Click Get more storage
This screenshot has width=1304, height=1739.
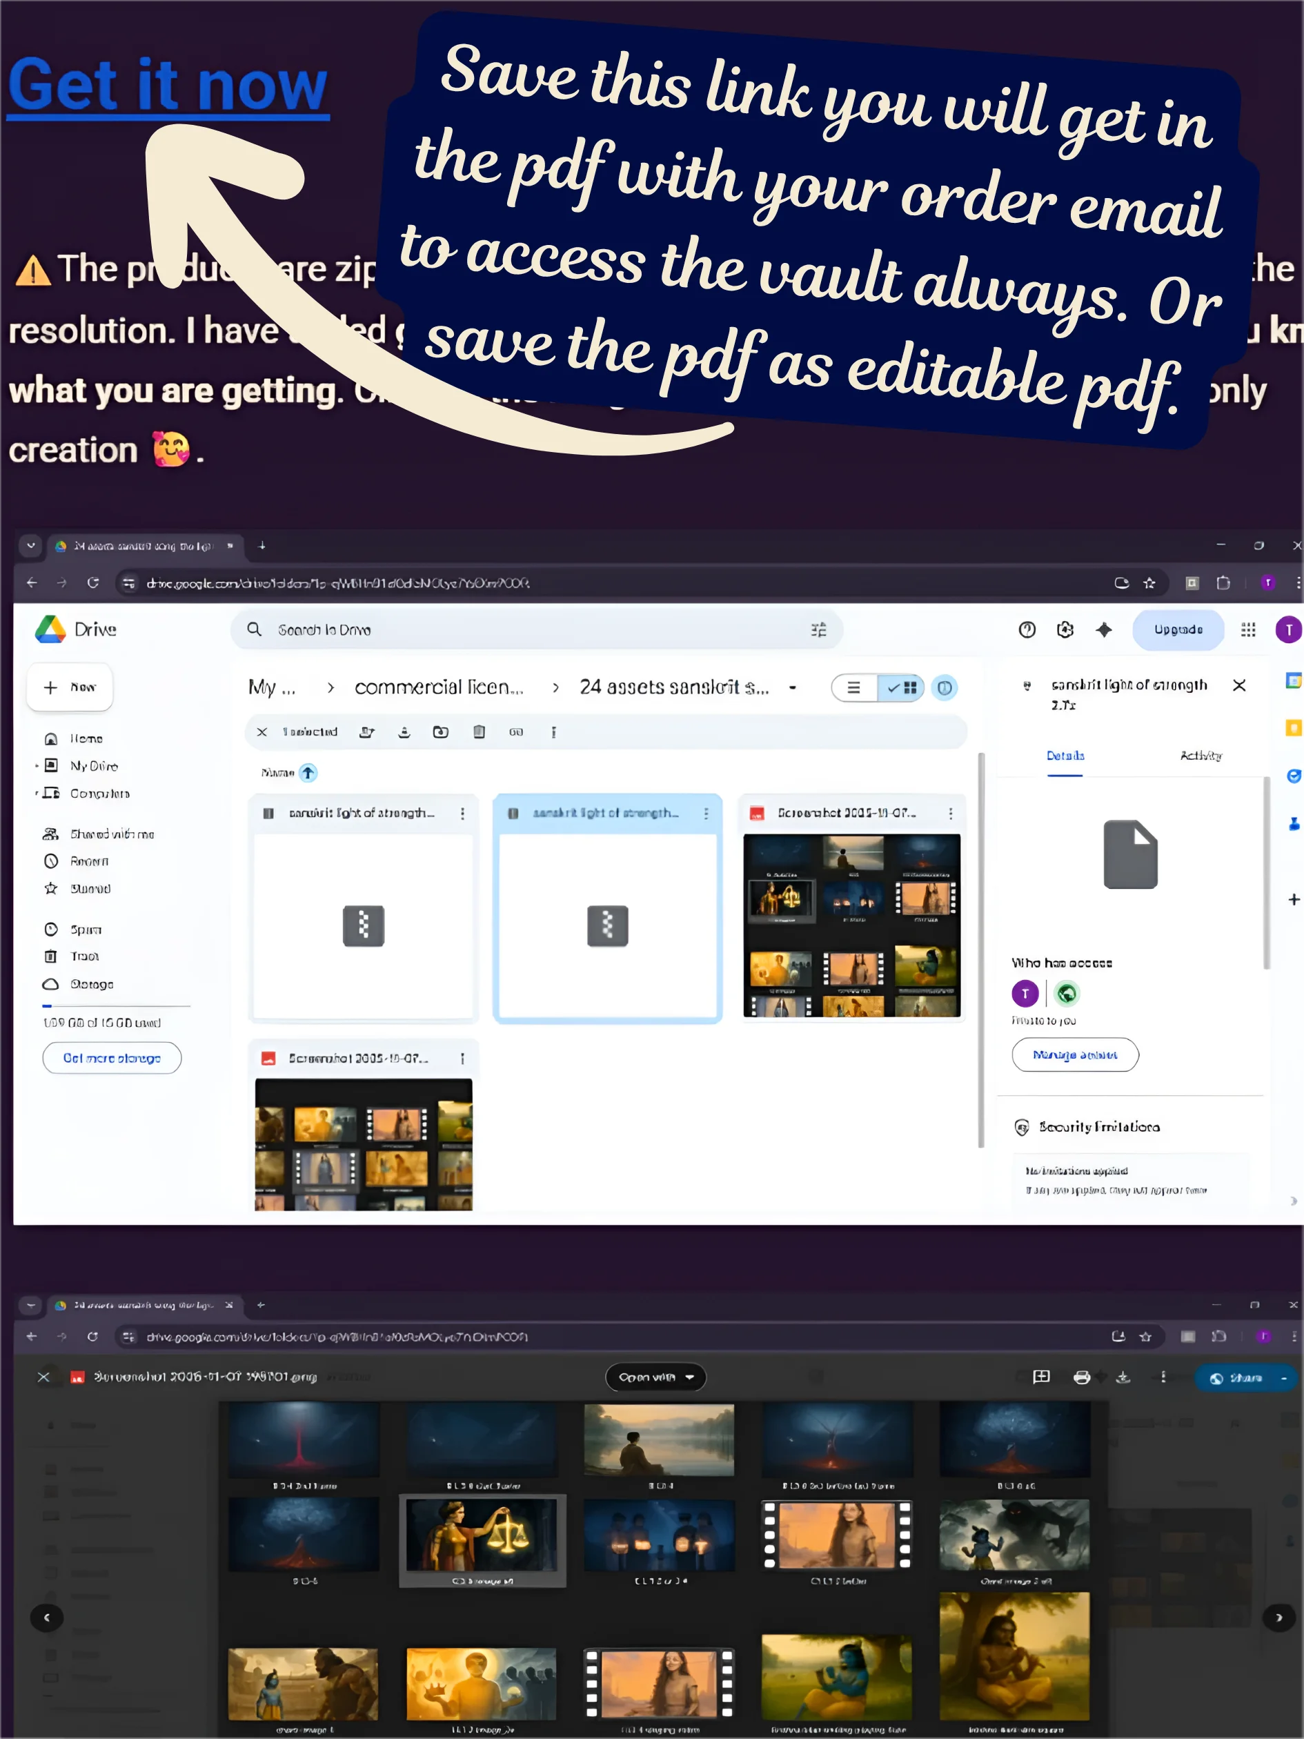coord(112,1058)
